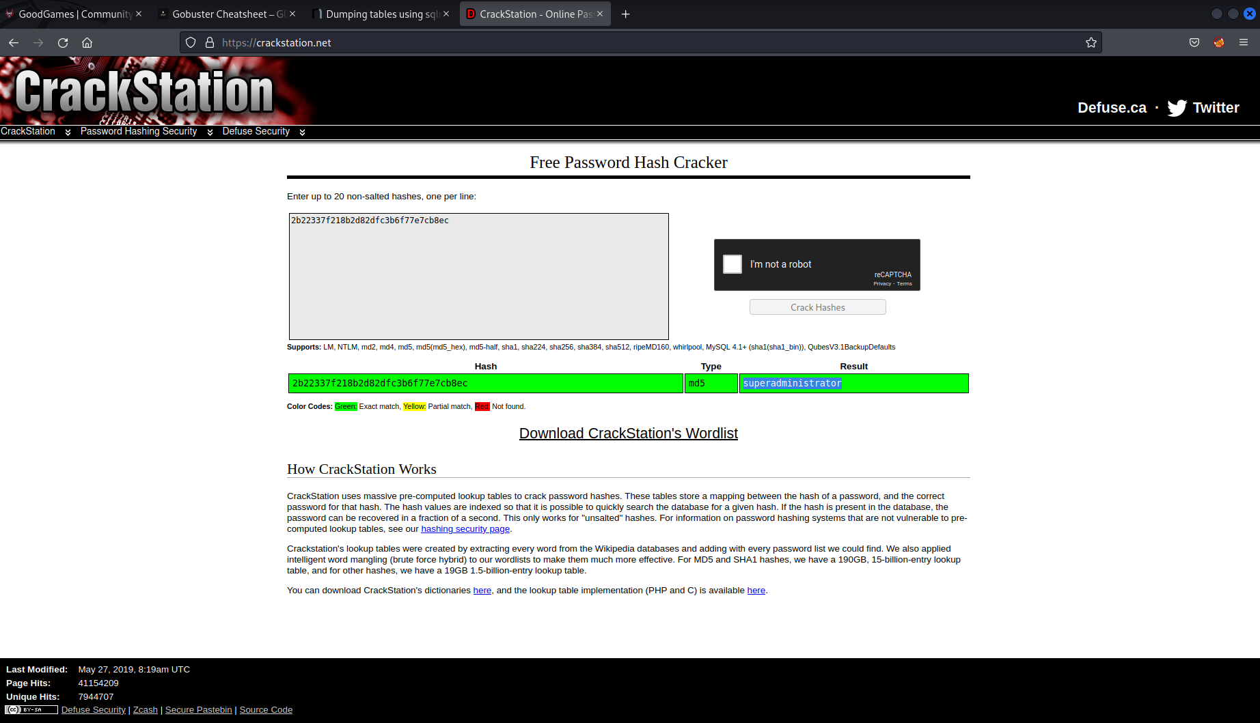Image resolution: width=1260 pixels, height=723 pixels.
Task: Open Download CrackStation's Wordlist link
Action: 629,434
